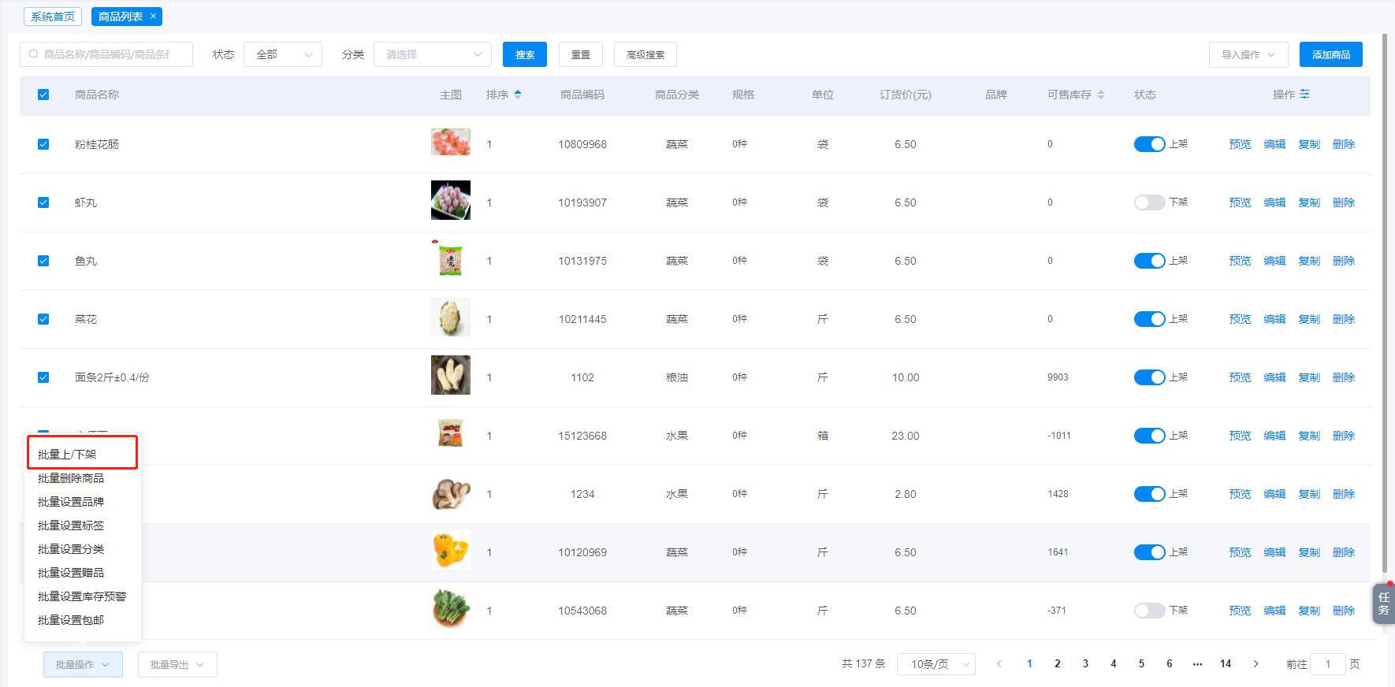
Task: Open the 任务 floating button
Action: click(1384, 603)
